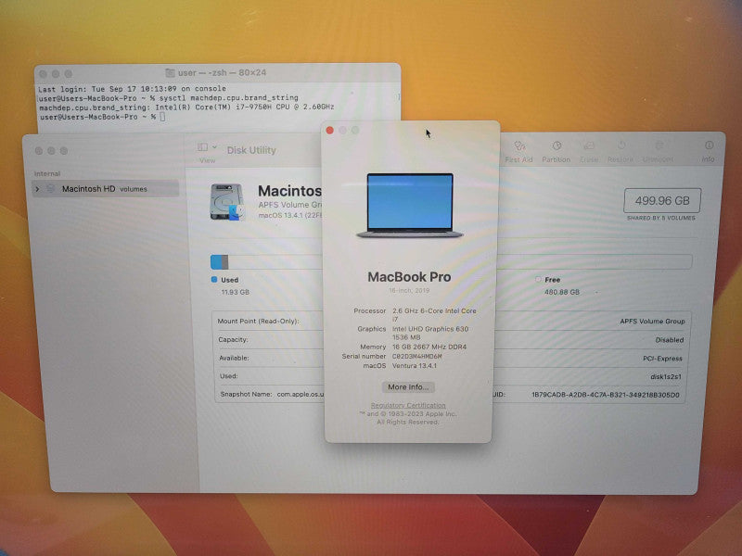Click the UUID value ending 349218B305D0
The image size is (742, 556).
click(606, 395)
